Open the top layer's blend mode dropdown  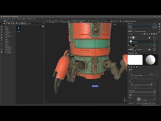coord(154,37)
